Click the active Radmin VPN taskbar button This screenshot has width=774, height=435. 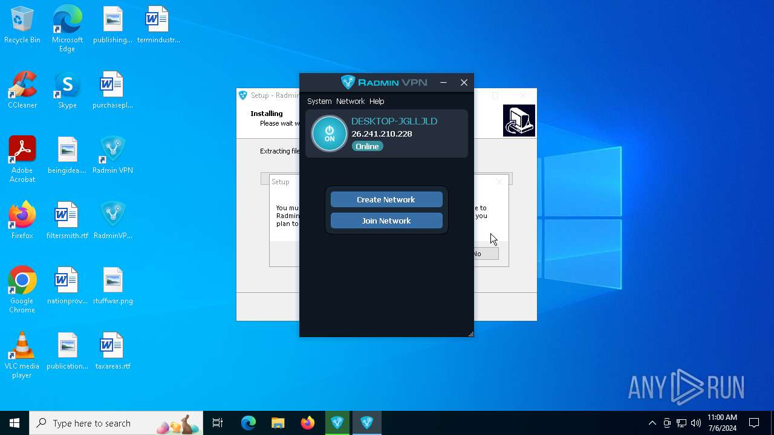(x=367, y=423)
